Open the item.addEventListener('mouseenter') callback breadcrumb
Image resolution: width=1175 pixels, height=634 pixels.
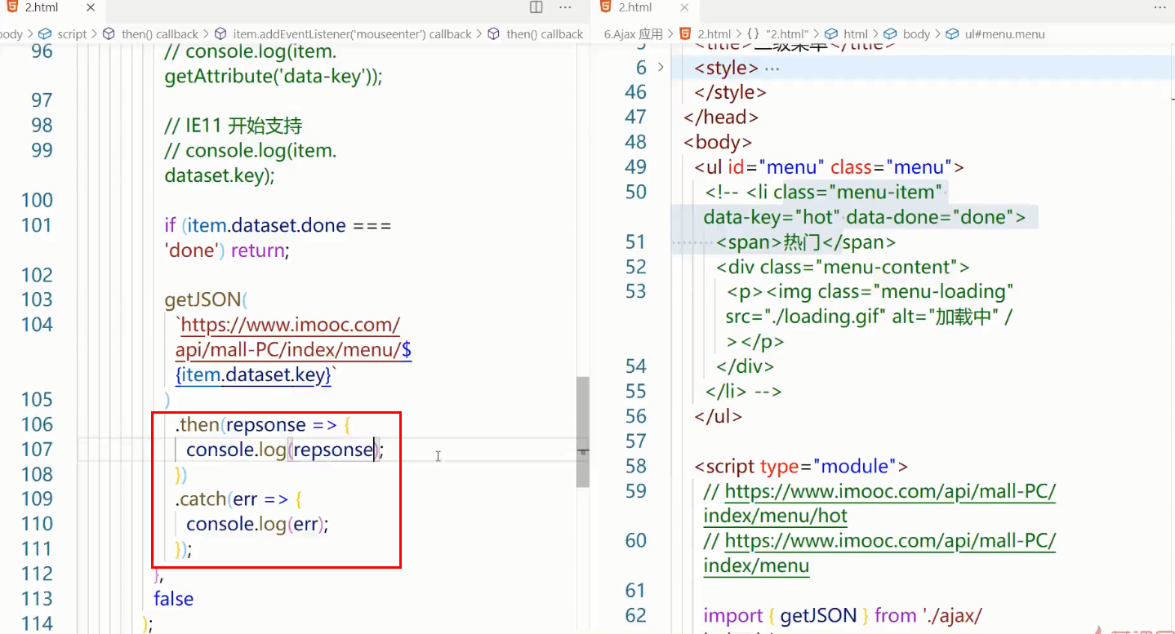click(344, 34)
